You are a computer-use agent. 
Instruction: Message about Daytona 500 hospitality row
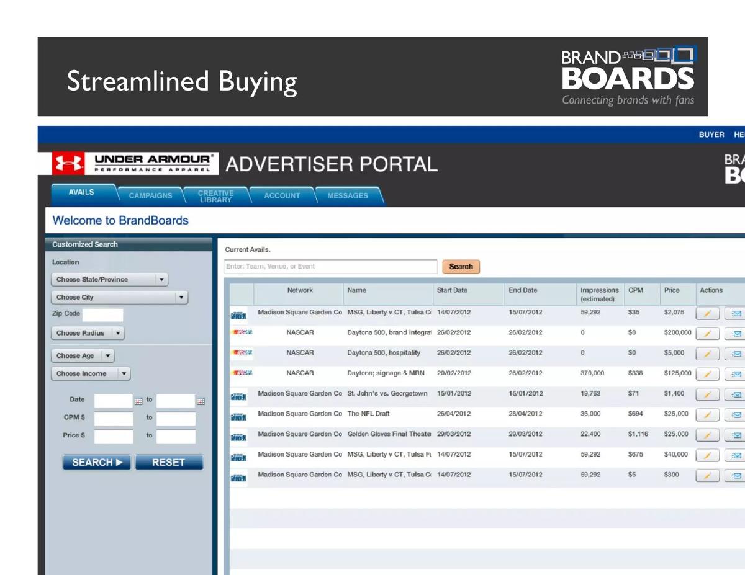click(x=736, y=354)
